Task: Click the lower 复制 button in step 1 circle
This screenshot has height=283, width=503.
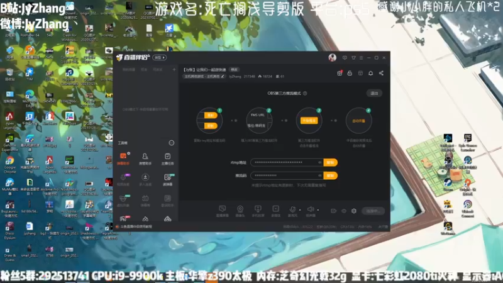Action: (x=211, y=126)
